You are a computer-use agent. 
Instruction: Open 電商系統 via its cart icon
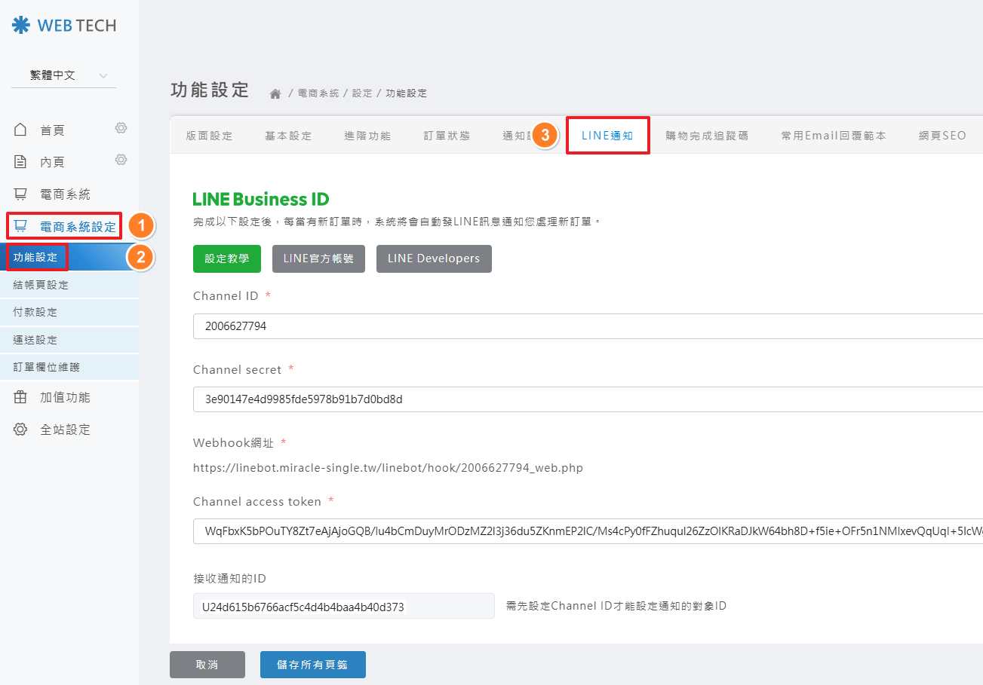tap(20, 194)
